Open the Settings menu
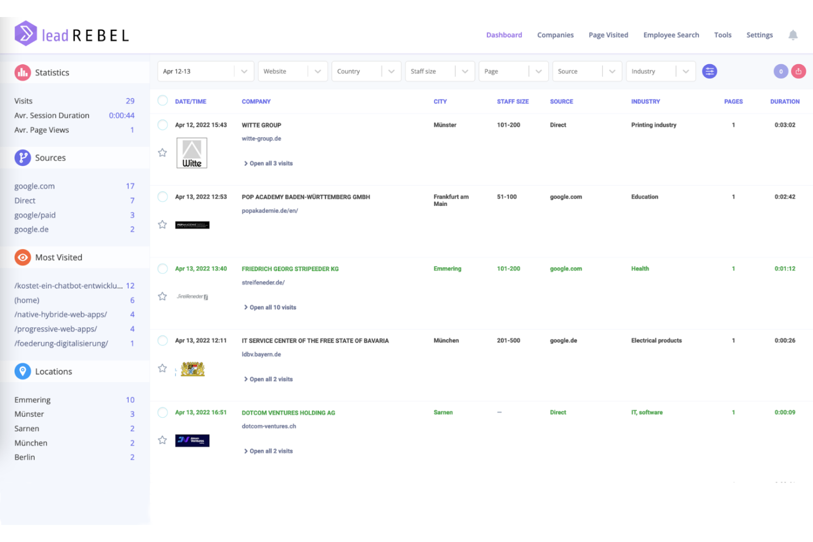This screenshot has width=813, height=542. click(x=760, y=35)
